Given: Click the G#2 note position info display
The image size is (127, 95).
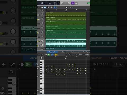Looking at the screenshot, I should (x=79, y=55).
